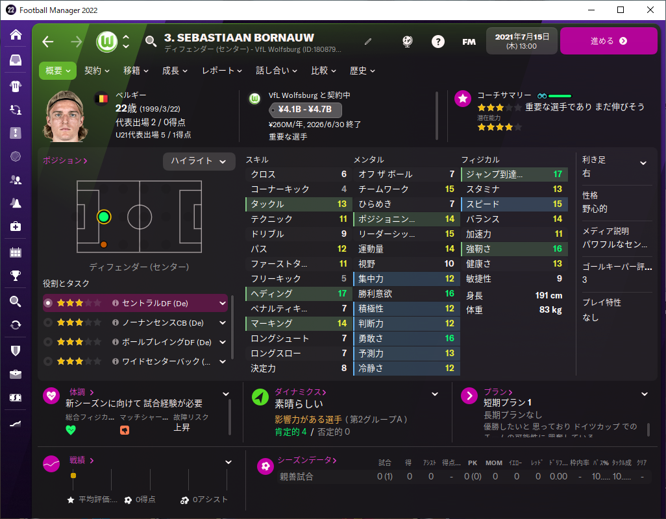Viewport: 666px width, 519px height.
Task: Expand the ダイナミクス section chevron
Action: point(435,394)
